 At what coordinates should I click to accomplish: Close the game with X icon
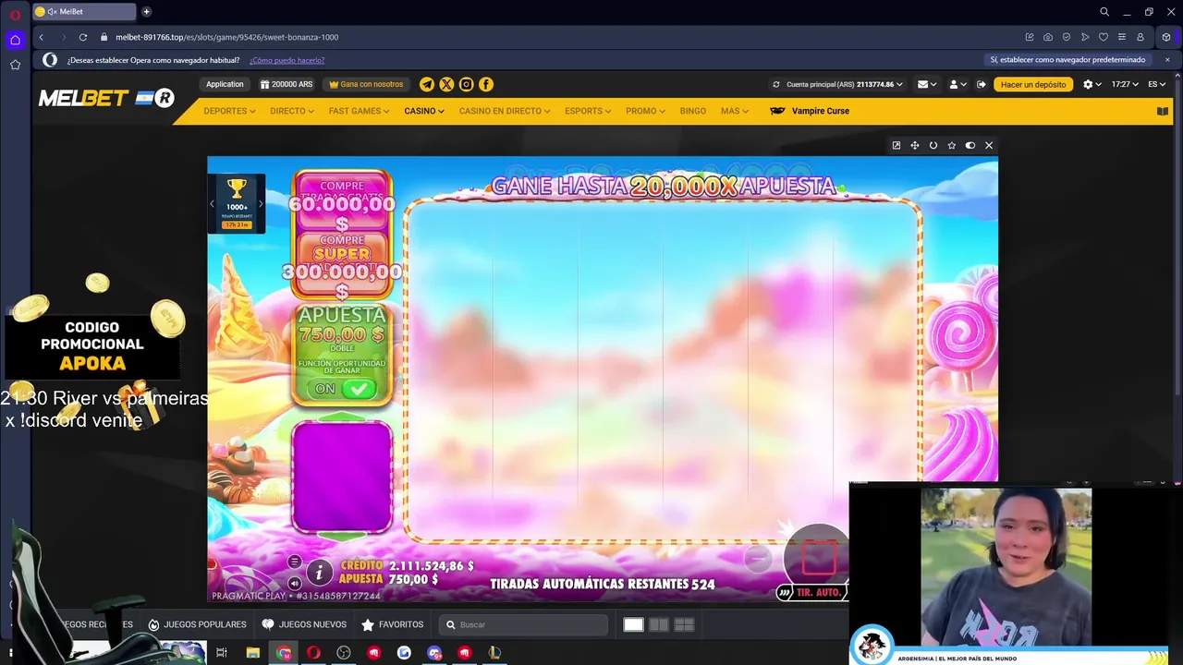(989, 145)
